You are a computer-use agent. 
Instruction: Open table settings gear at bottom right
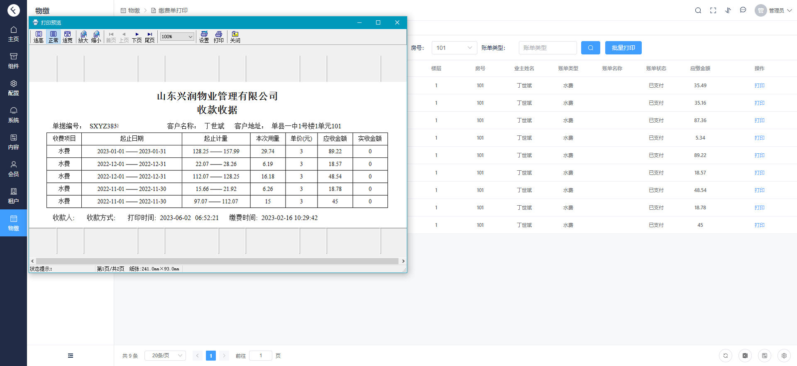[x=784, y=356]
